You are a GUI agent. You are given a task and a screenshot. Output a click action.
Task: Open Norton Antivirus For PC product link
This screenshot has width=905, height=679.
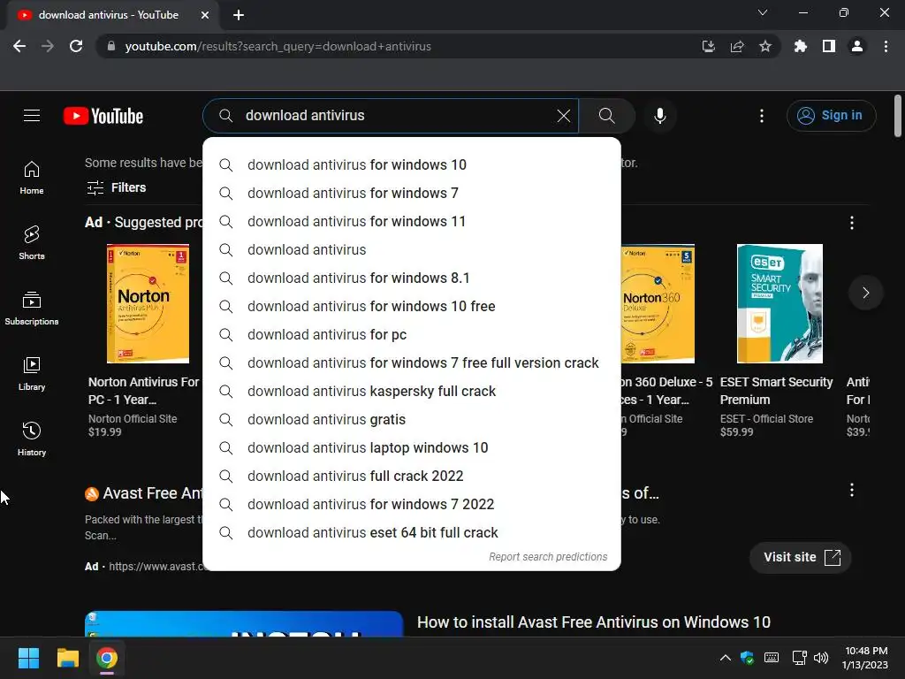[x=144, y=391]
